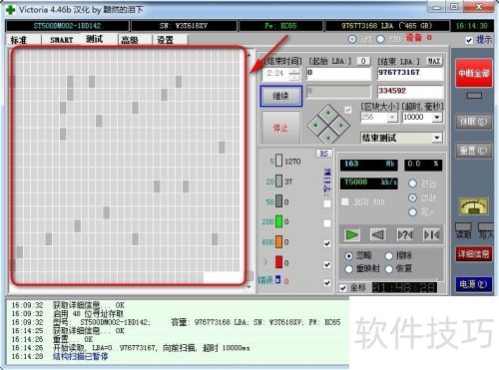Toggle the 600 ms block checkbox

pos(327,243)
